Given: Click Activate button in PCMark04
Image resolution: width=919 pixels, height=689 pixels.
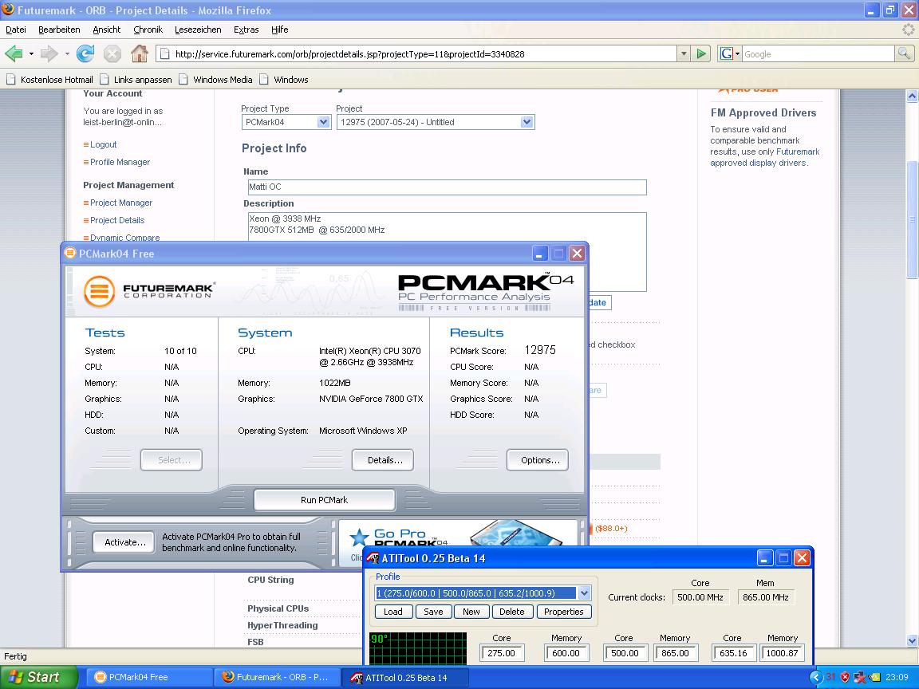Looking at the screenshot, I should pos(124,542).
